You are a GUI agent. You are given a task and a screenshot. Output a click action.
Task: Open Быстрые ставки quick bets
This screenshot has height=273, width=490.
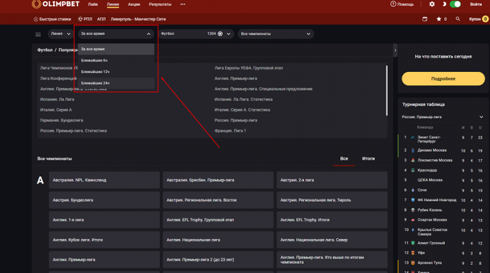pyautogui.click(x=52, y=19)
